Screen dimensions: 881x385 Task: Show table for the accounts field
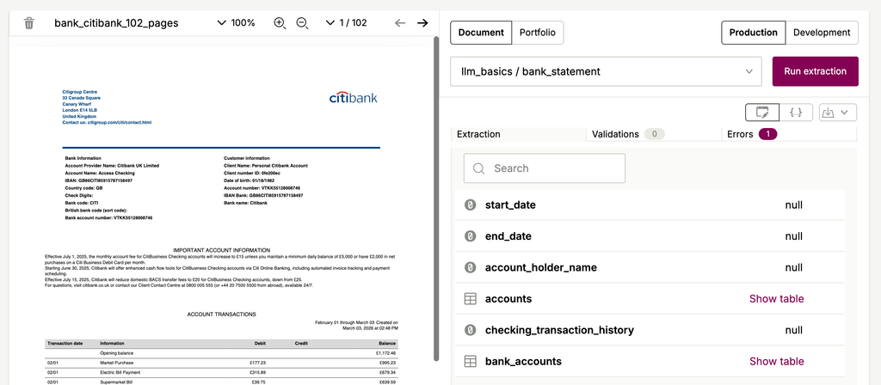click(777, 298)
